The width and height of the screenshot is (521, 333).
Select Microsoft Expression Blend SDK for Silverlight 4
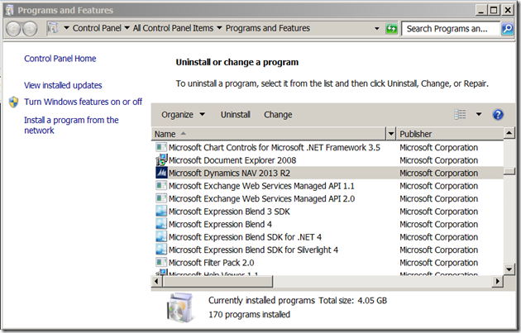pos(253,250)
